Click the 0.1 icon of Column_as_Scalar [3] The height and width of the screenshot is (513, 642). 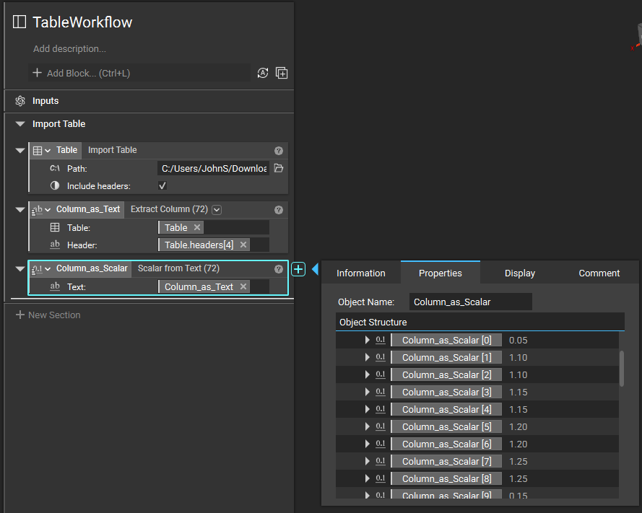[381, 392]
